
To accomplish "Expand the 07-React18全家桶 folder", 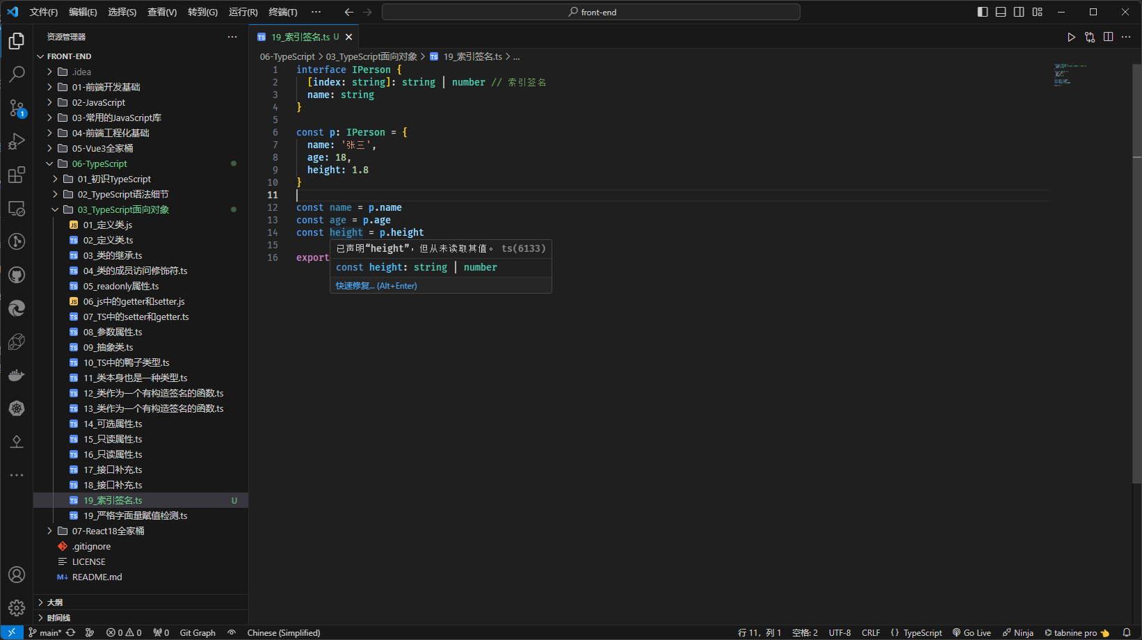I will pyautogui.click(x=108, y=531).
